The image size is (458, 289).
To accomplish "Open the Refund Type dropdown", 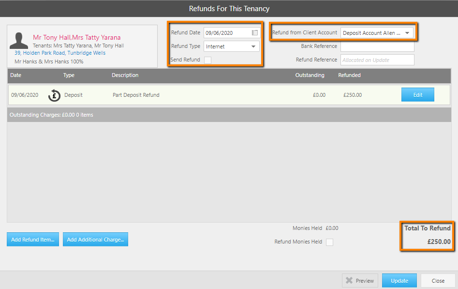I will click(x=231, y=46).
